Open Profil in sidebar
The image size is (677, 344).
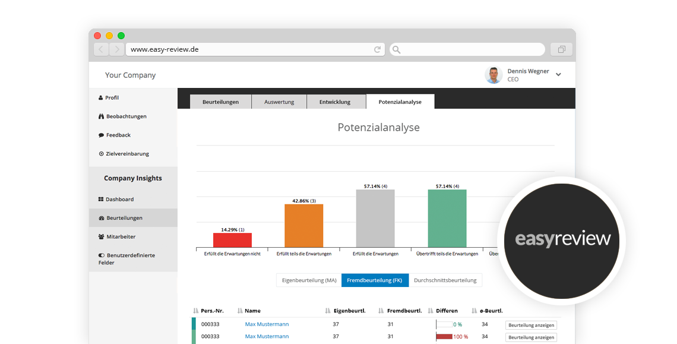[x=108, y=97]
